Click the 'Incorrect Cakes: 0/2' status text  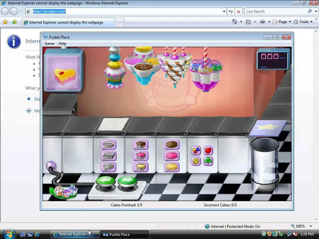click(220, 205)
